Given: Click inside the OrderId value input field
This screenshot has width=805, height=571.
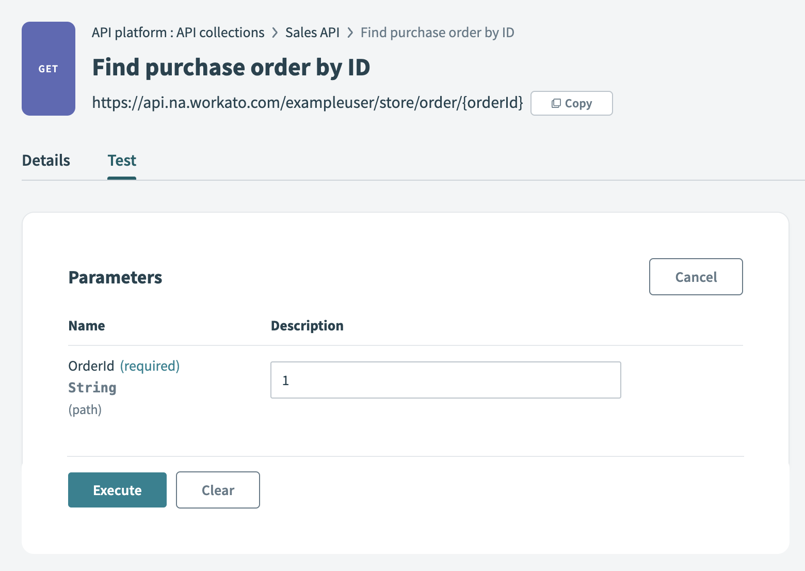Looking at the screenshot, I should pyautogui.click(x=445, y=380).
